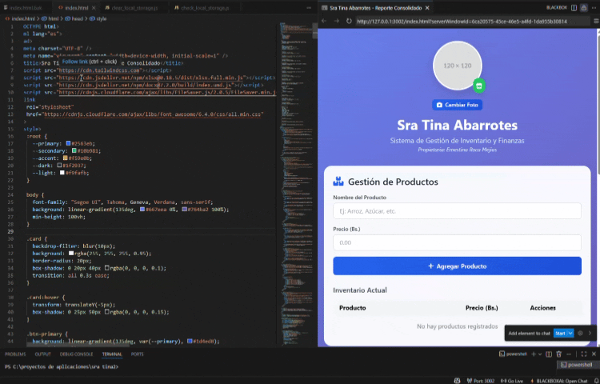Split the preview editor to the right

tap(574, 8)
